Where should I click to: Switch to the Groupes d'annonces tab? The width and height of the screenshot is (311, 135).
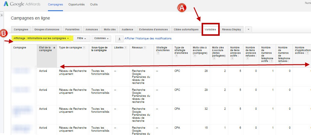coord(47,29)
